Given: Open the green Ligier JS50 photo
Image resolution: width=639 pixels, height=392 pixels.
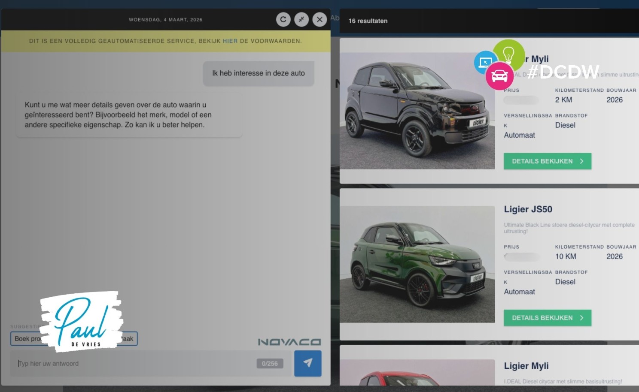Looking at the screenshot, I should coord(417,264).
